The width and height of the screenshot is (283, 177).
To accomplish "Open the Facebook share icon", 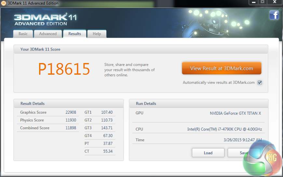I will [x=274, y=15].
